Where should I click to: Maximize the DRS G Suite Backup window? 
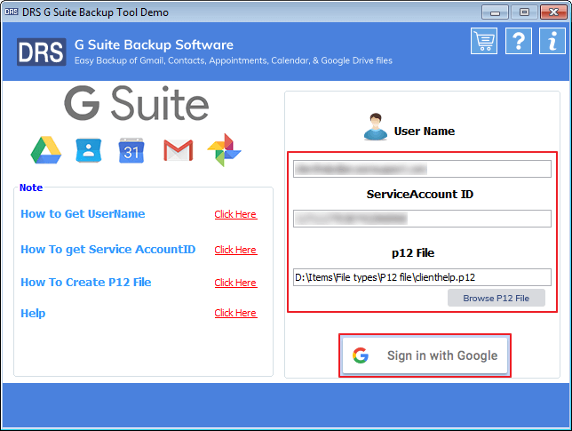pos(524,12)
